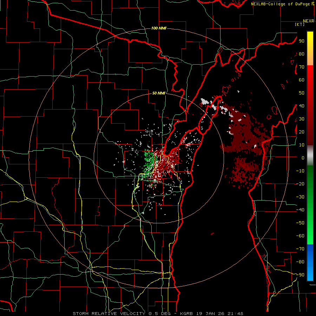Click the -80 value on velocity scale

pyautogui.click(x=300, y=262)
